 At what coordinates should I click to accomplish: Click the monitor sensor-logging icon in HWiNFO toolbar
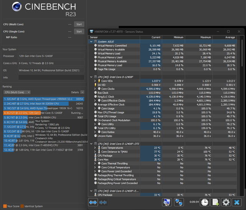167,202
